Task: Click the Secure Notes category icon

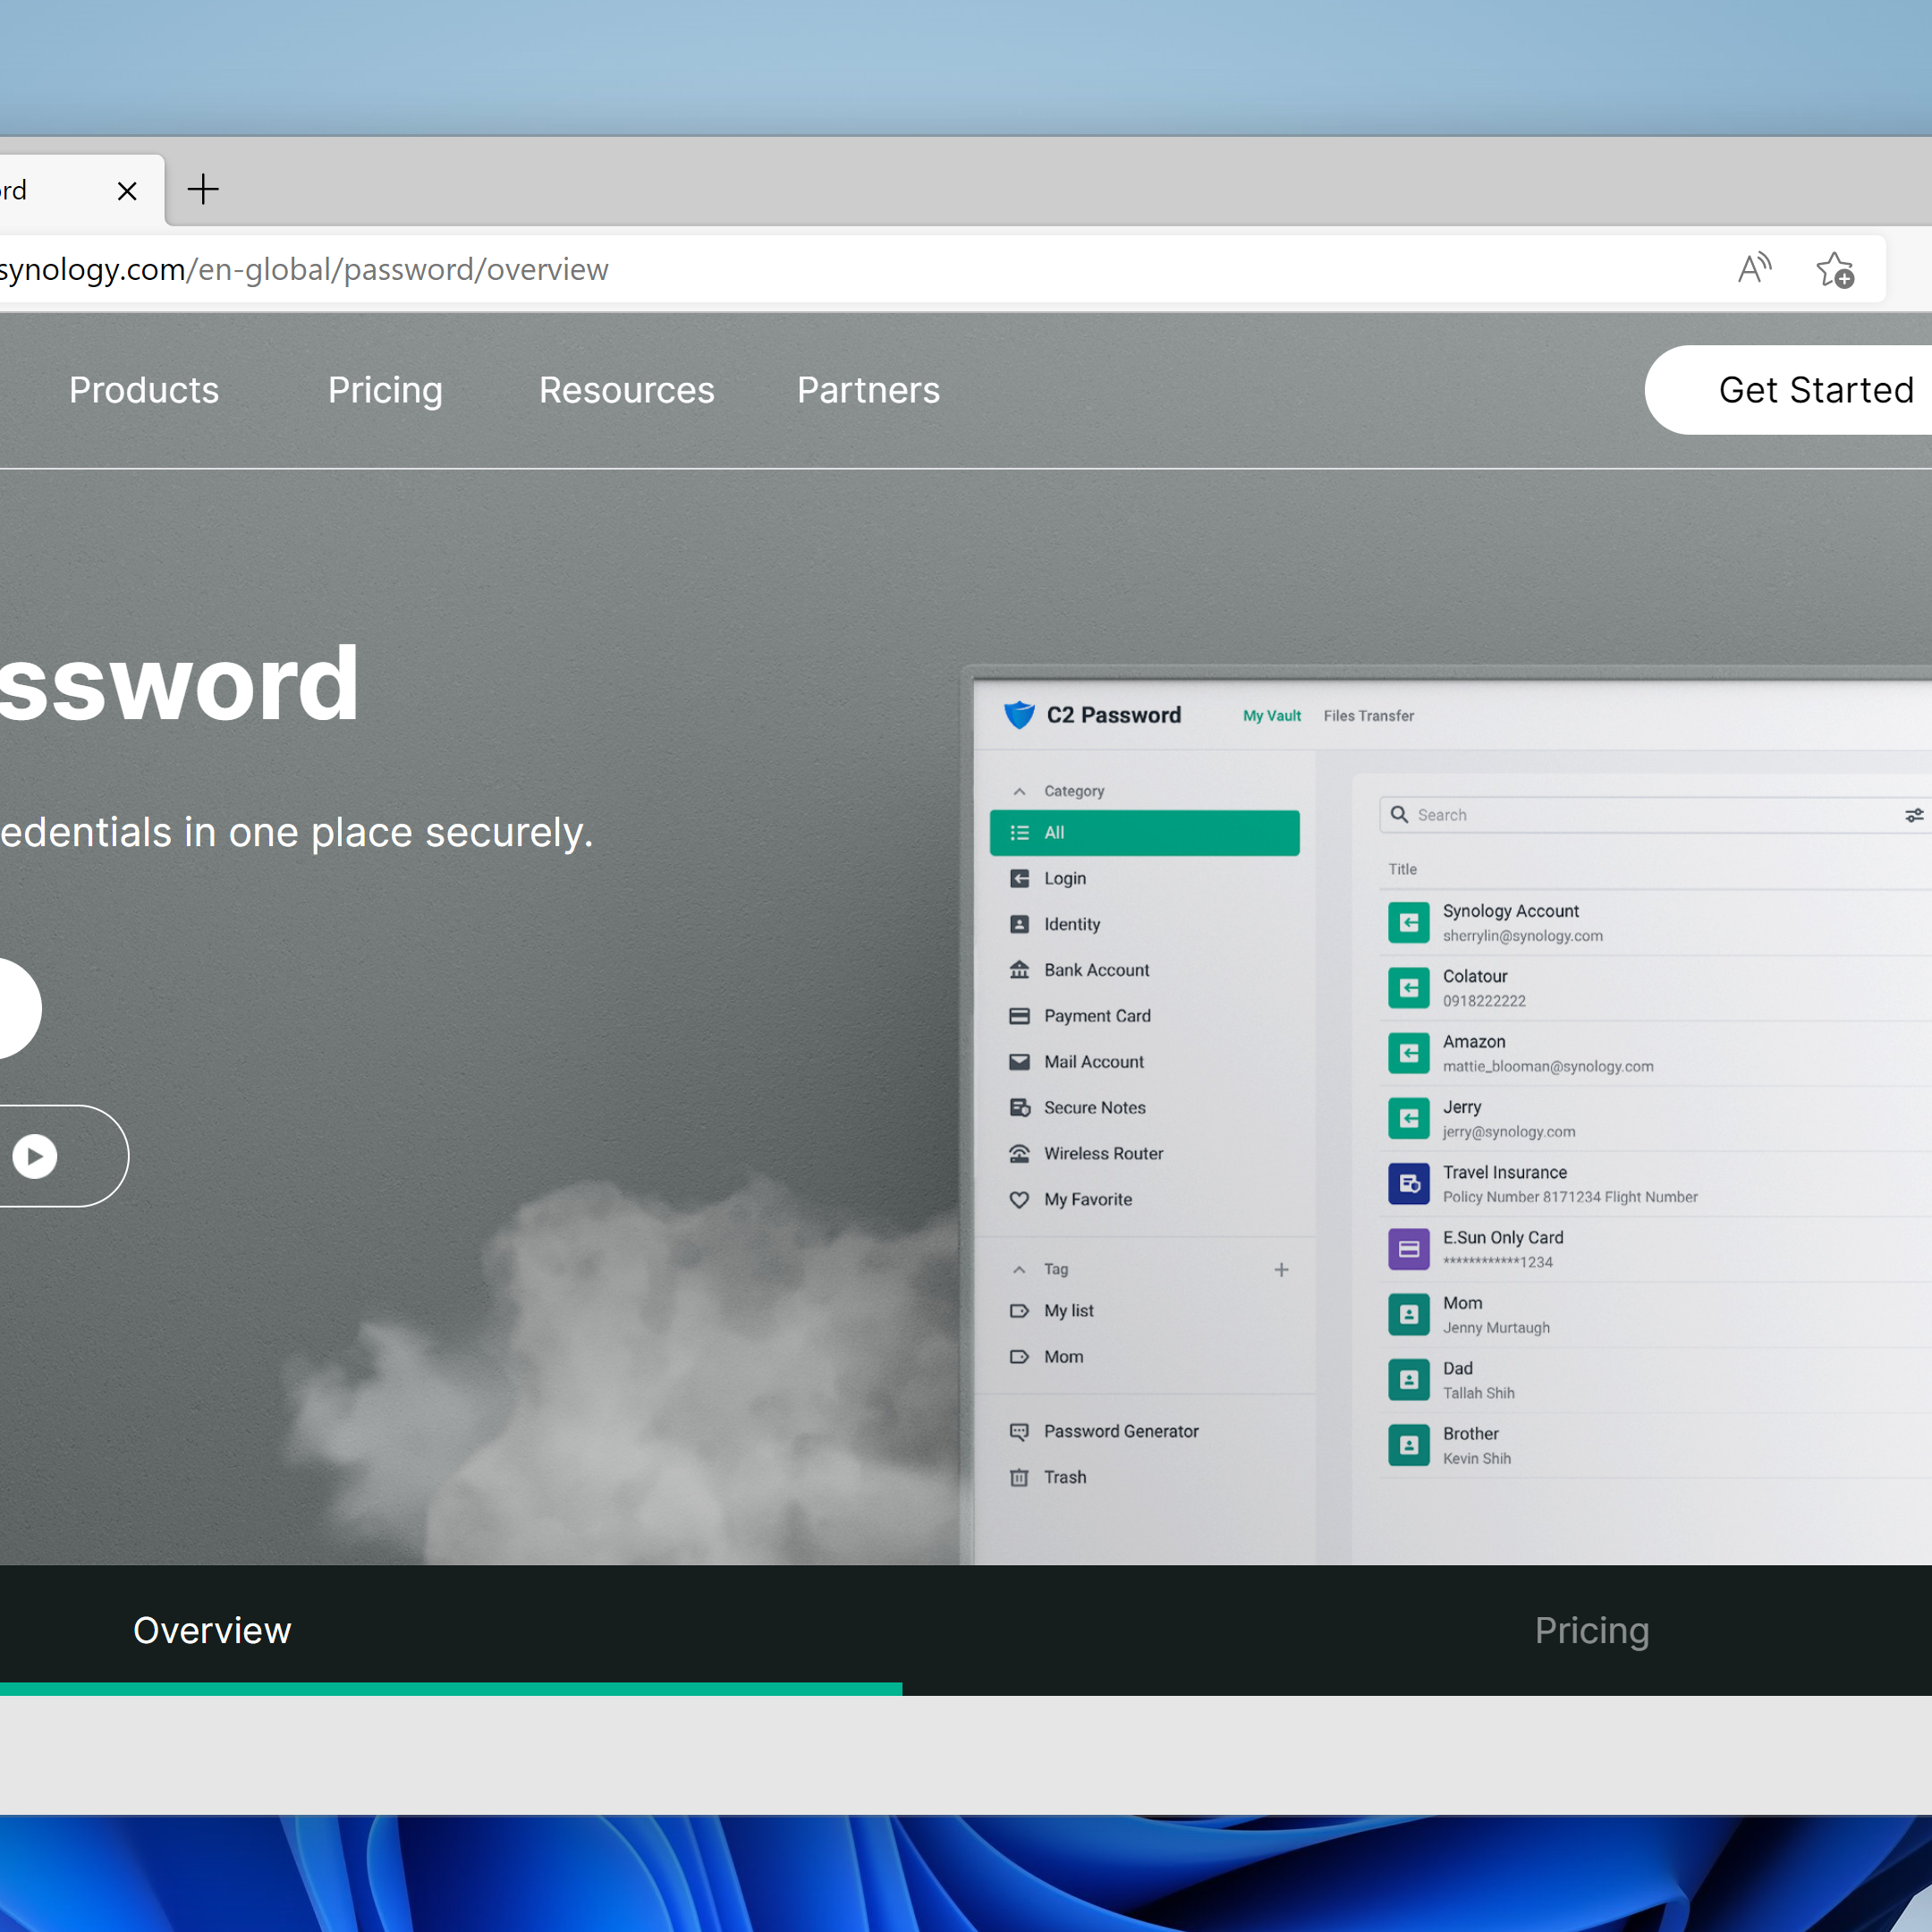Action: coord(1019,1108)
